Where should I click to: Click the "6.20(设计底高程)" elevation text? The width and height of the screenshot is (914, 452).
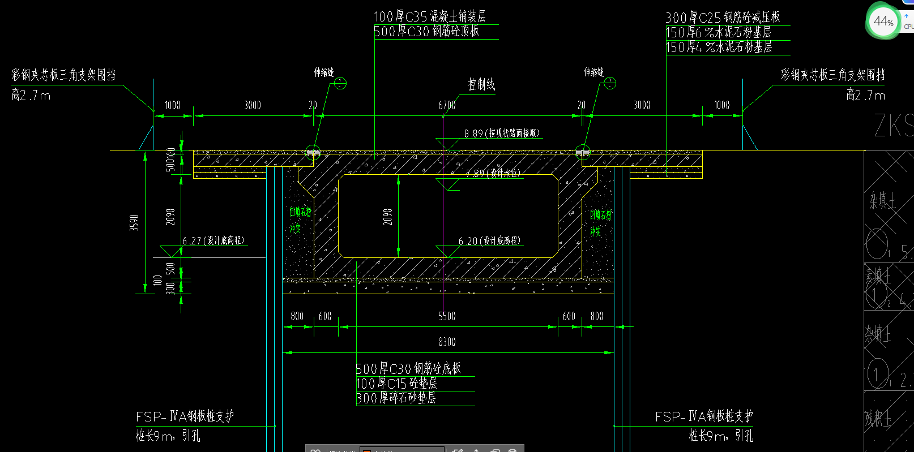[x=489, y=241]
